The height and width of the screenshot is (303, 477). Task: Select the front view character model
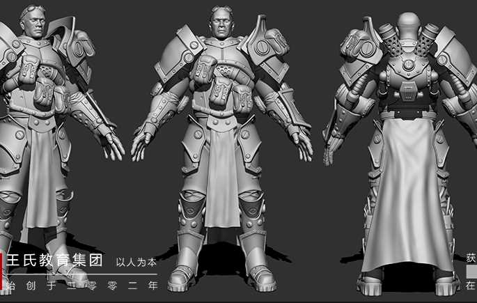[221, 153]
